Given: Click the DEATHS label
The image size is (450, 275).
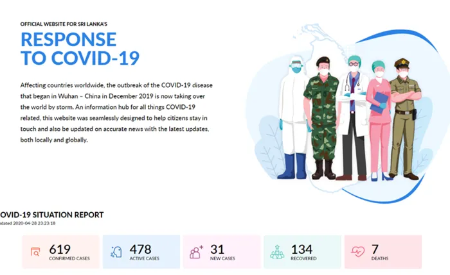Looking at the screenshot, I should click(380, 258).
